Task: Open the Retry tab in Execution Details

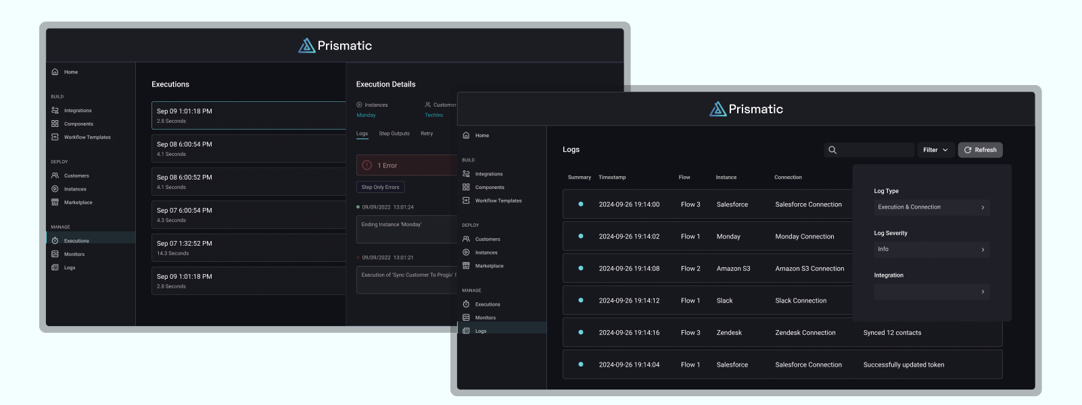Action: (x=427, y=134)
